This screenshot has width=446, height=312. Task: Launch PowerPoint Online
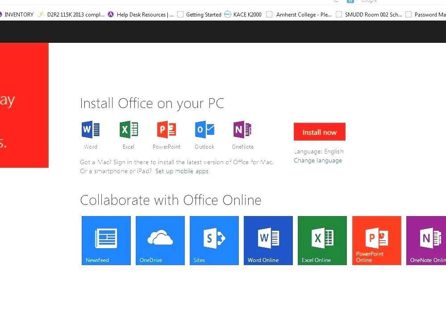coord(376,240)
